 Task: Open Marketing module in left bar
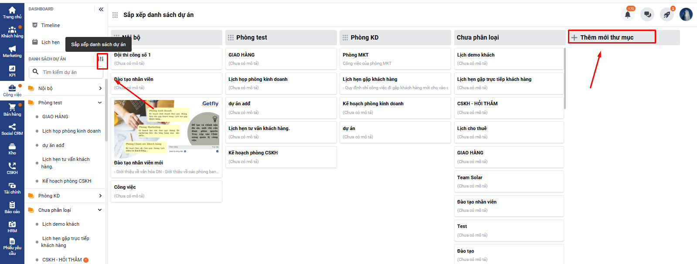pyautogui.click(x=12, y=52)
